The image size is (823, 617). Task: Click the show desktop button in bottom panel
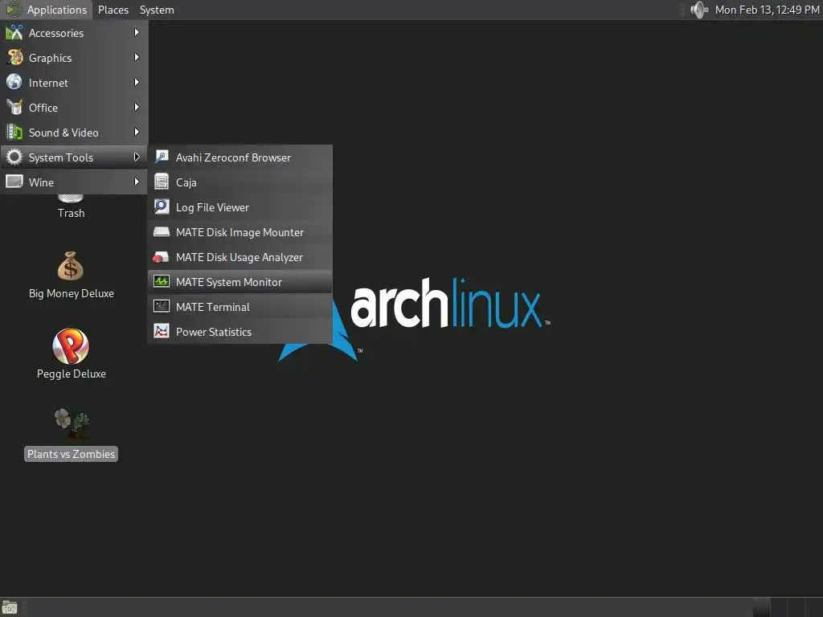click(x=10, y=607)
